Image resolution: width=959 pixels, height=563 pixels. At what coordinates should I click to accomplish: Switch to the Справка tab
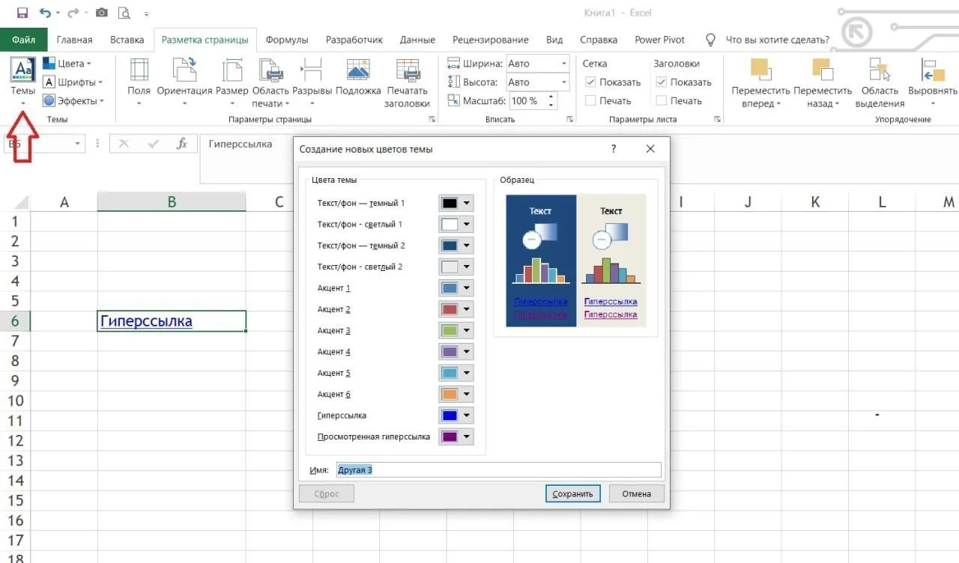pos(599,40)
